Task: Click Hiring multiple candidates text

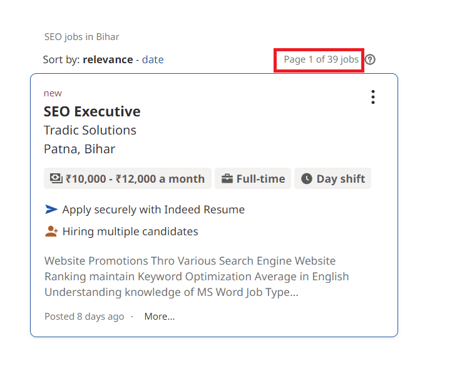Action: tap(130, 231)
